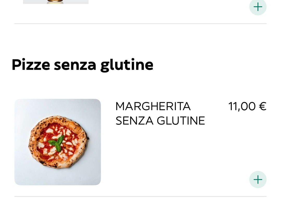281x210 pixels.
Task: Click the word MARGHERITA in the item name
Action: pyautogui.click(x=153, y=106)
